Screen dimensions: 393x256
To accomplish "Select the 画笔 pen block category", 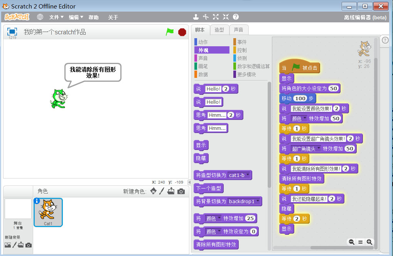I will pyautogui.click(x=212, y=66).
